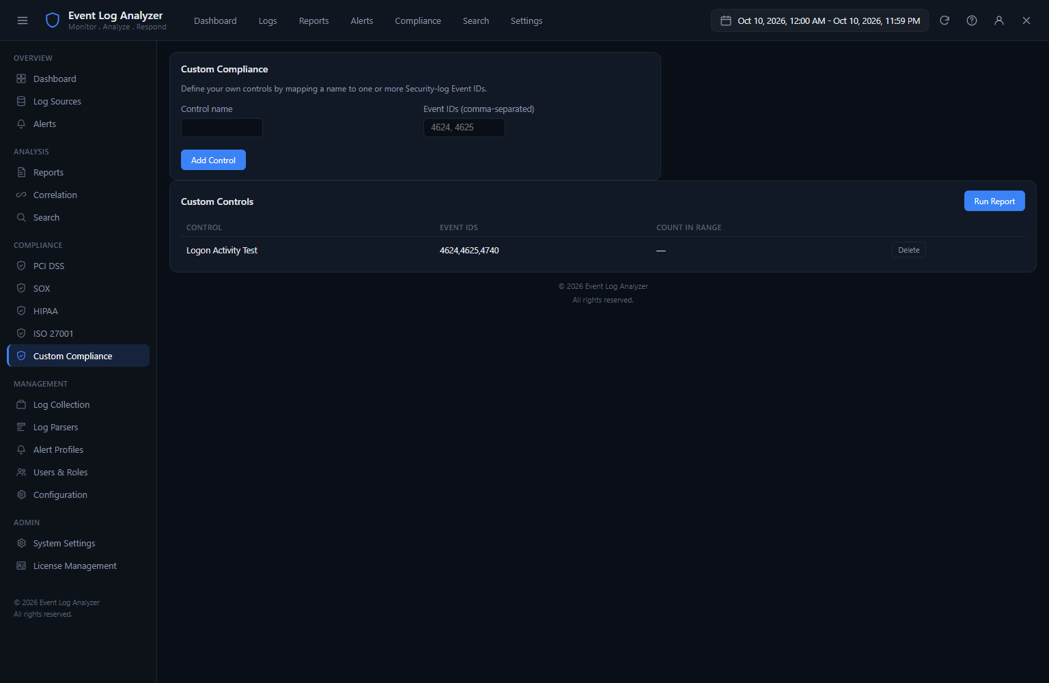Click the Alerts bell icon in sidebar
The image size is (1049, 683).
[x=21, y=124]
